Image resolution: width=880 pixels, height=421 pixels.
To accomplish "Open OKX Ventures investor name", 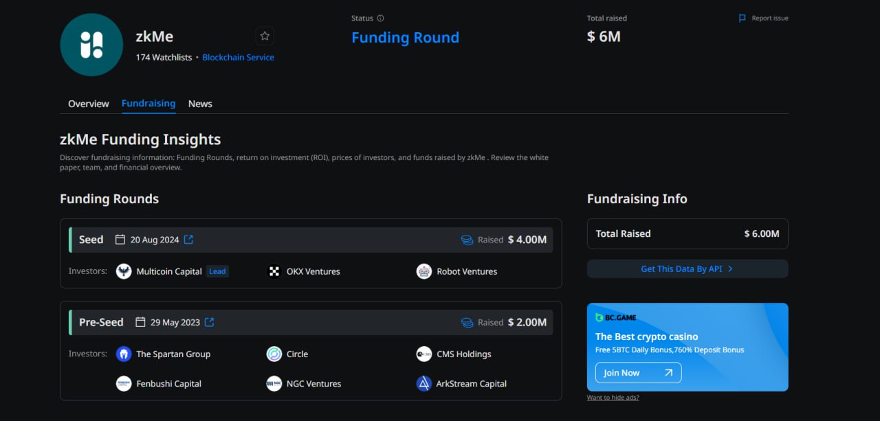I will coord(313,271).
